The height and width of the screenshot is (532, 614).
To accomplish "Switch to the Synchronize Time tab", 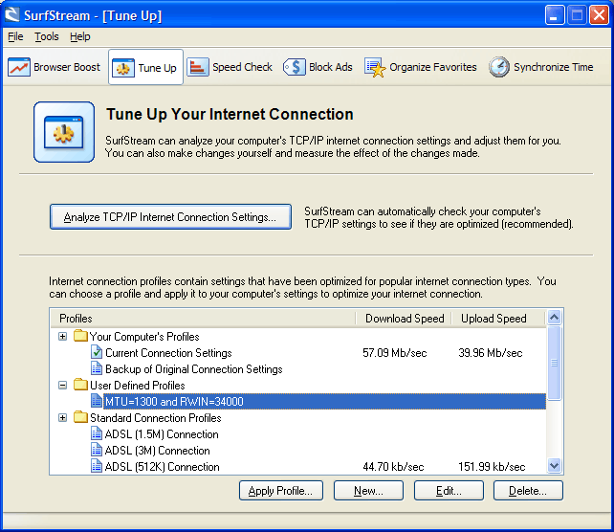I will click(541, 67).
